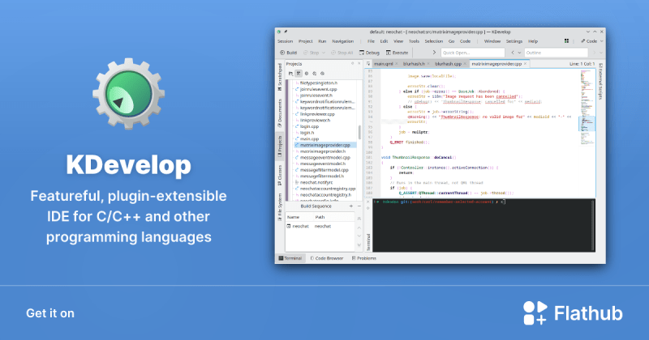Select neochat.notifyrc in the project tree
This screenshot has height=340, width=649.
316,182
